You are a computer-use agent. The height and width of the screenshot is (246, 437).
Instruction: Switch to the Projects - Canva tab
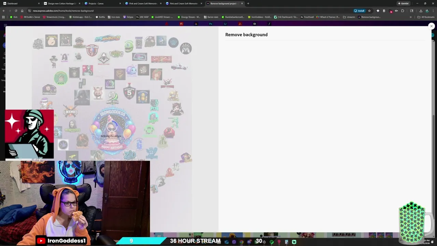click(102, 3)
